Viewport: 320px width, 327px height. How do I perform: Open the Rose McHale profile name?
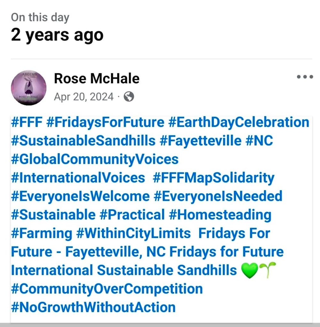[x=97, y=78]
